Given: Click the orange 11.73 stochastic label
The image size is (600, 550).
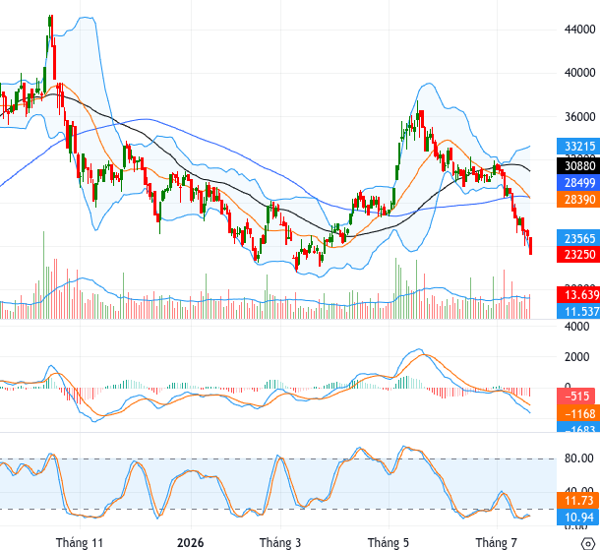Looking at the screenshot, I should click(x=578, y=500).
